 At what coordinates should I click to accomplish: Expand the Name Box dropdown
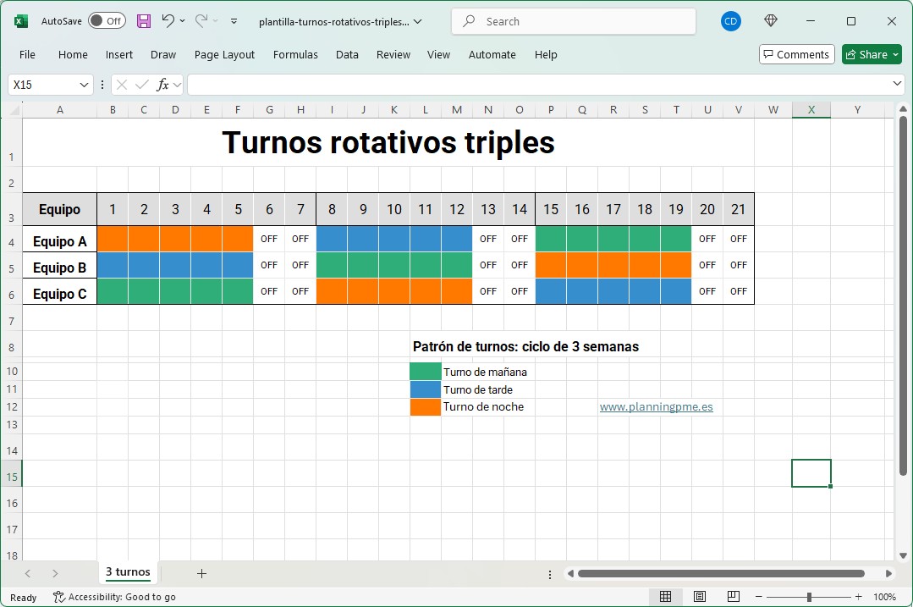tap(84, 85)
